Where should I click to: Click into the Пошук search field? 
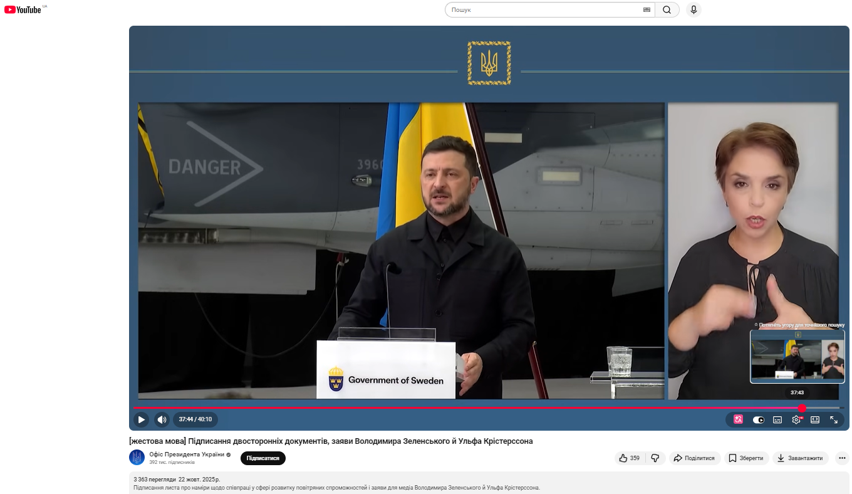click(x=542, y=10)
